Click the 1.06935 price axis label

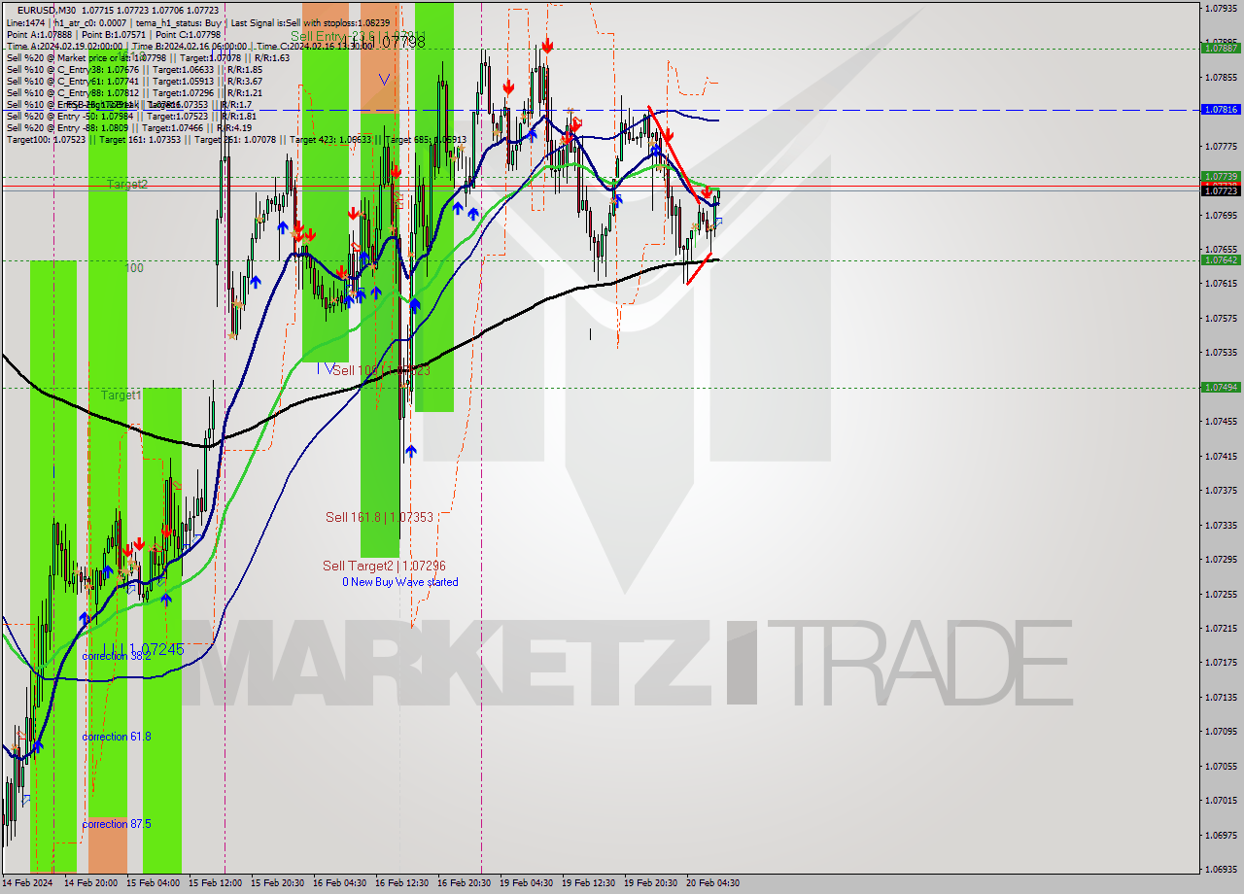(x=1221, y=869)
